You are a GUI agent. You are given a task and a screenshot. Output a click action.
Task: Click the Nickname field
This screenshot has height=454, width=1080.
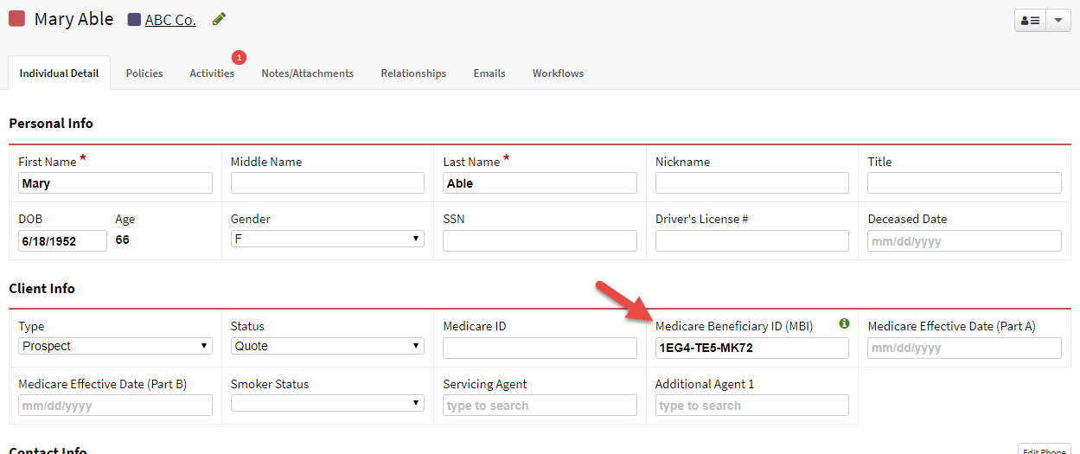752,183
